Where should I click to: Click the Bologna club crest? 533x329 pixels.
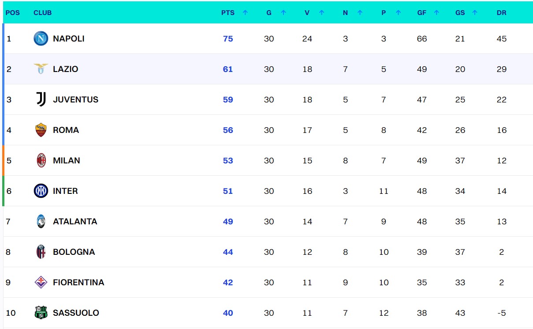(x=41, y=252)
